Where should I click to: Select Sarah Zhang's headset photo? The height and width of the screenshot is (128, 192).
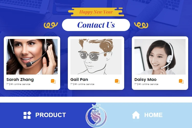coord(32,57)
